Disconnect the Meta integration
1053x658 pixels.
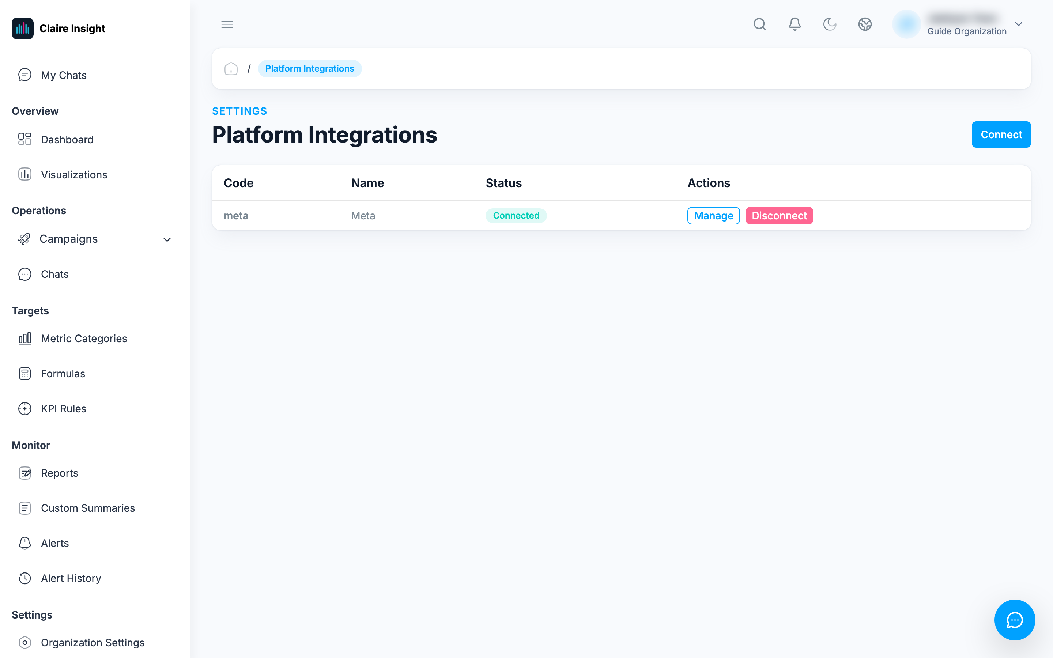pos(779,216)
